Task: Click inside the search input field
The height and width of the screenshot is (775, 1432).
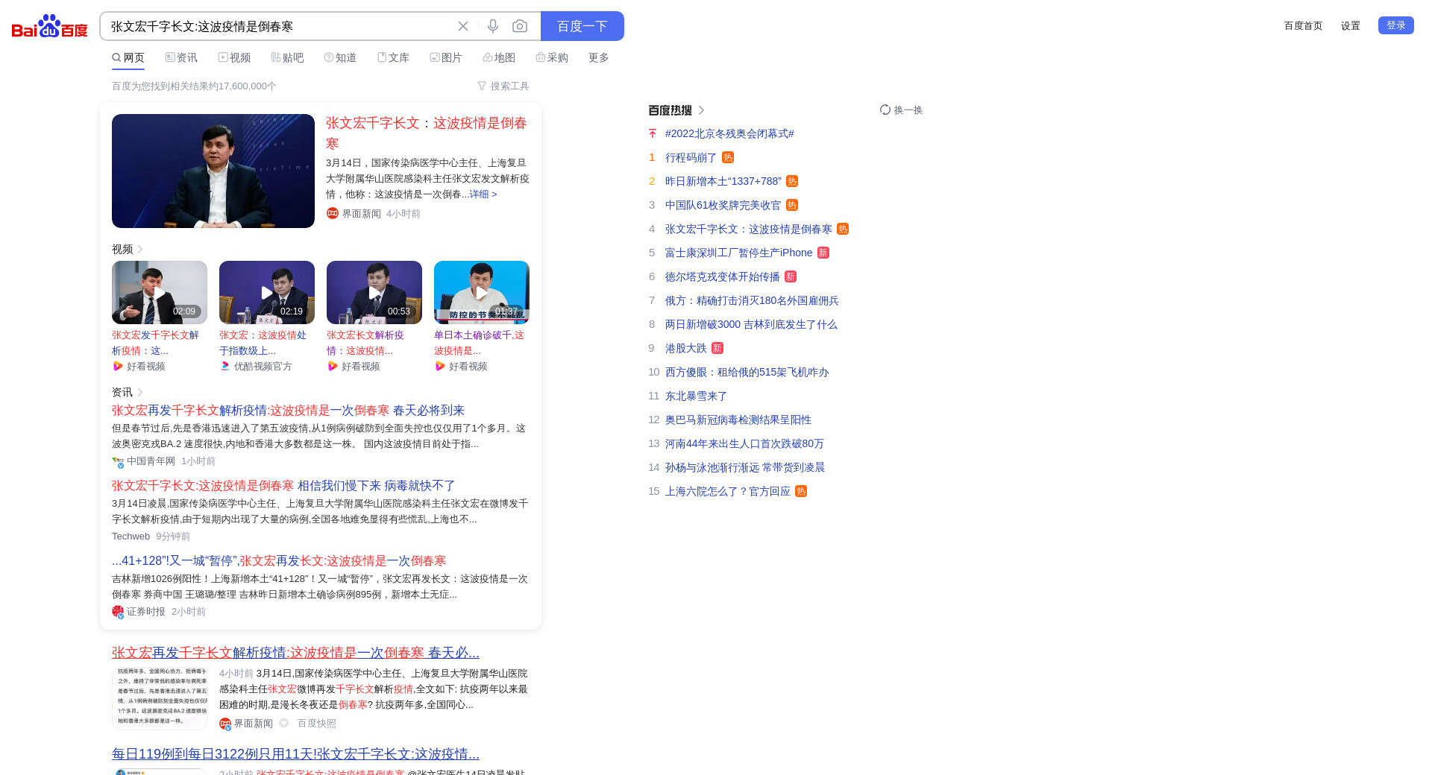Action: pyautogui.click(x=276, y=26)
